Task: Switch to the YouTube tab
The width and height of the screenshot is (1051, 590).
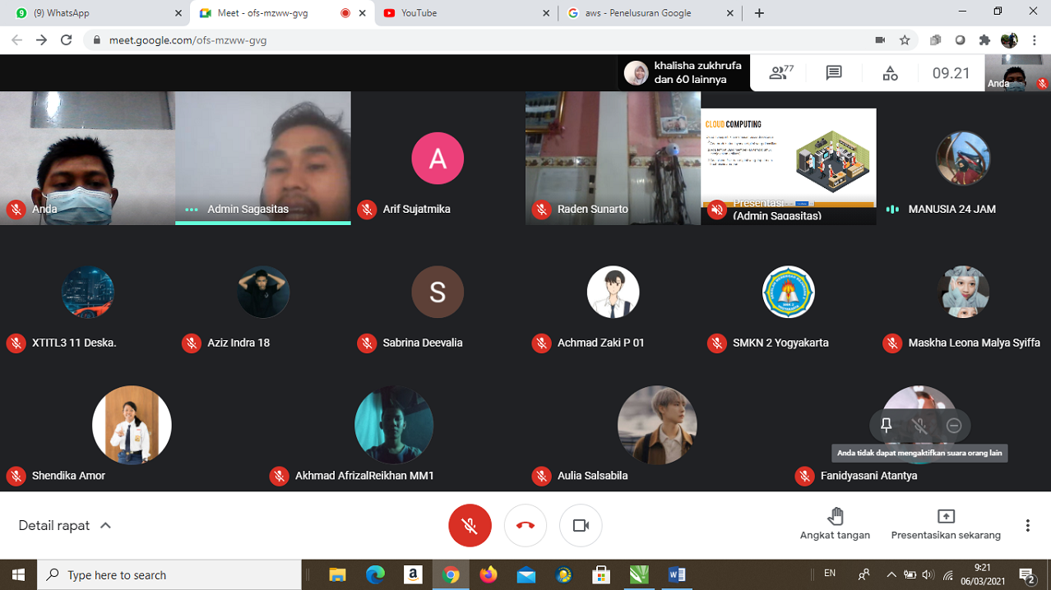Action: 465,13
